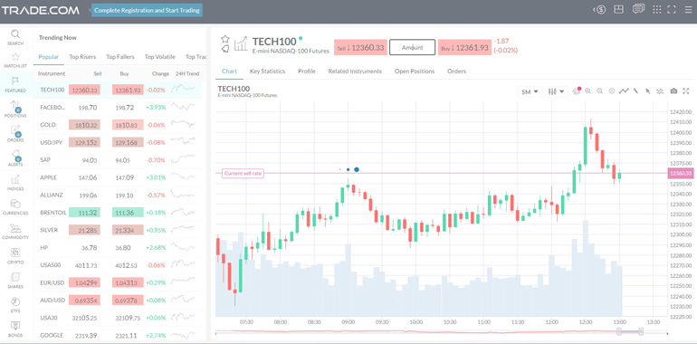Open chart indicators line icon
This screenshot has width=697, height=344.
(624, 91)
